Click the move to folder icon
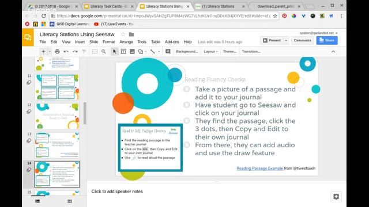369x207 pixels. point(131,34)
